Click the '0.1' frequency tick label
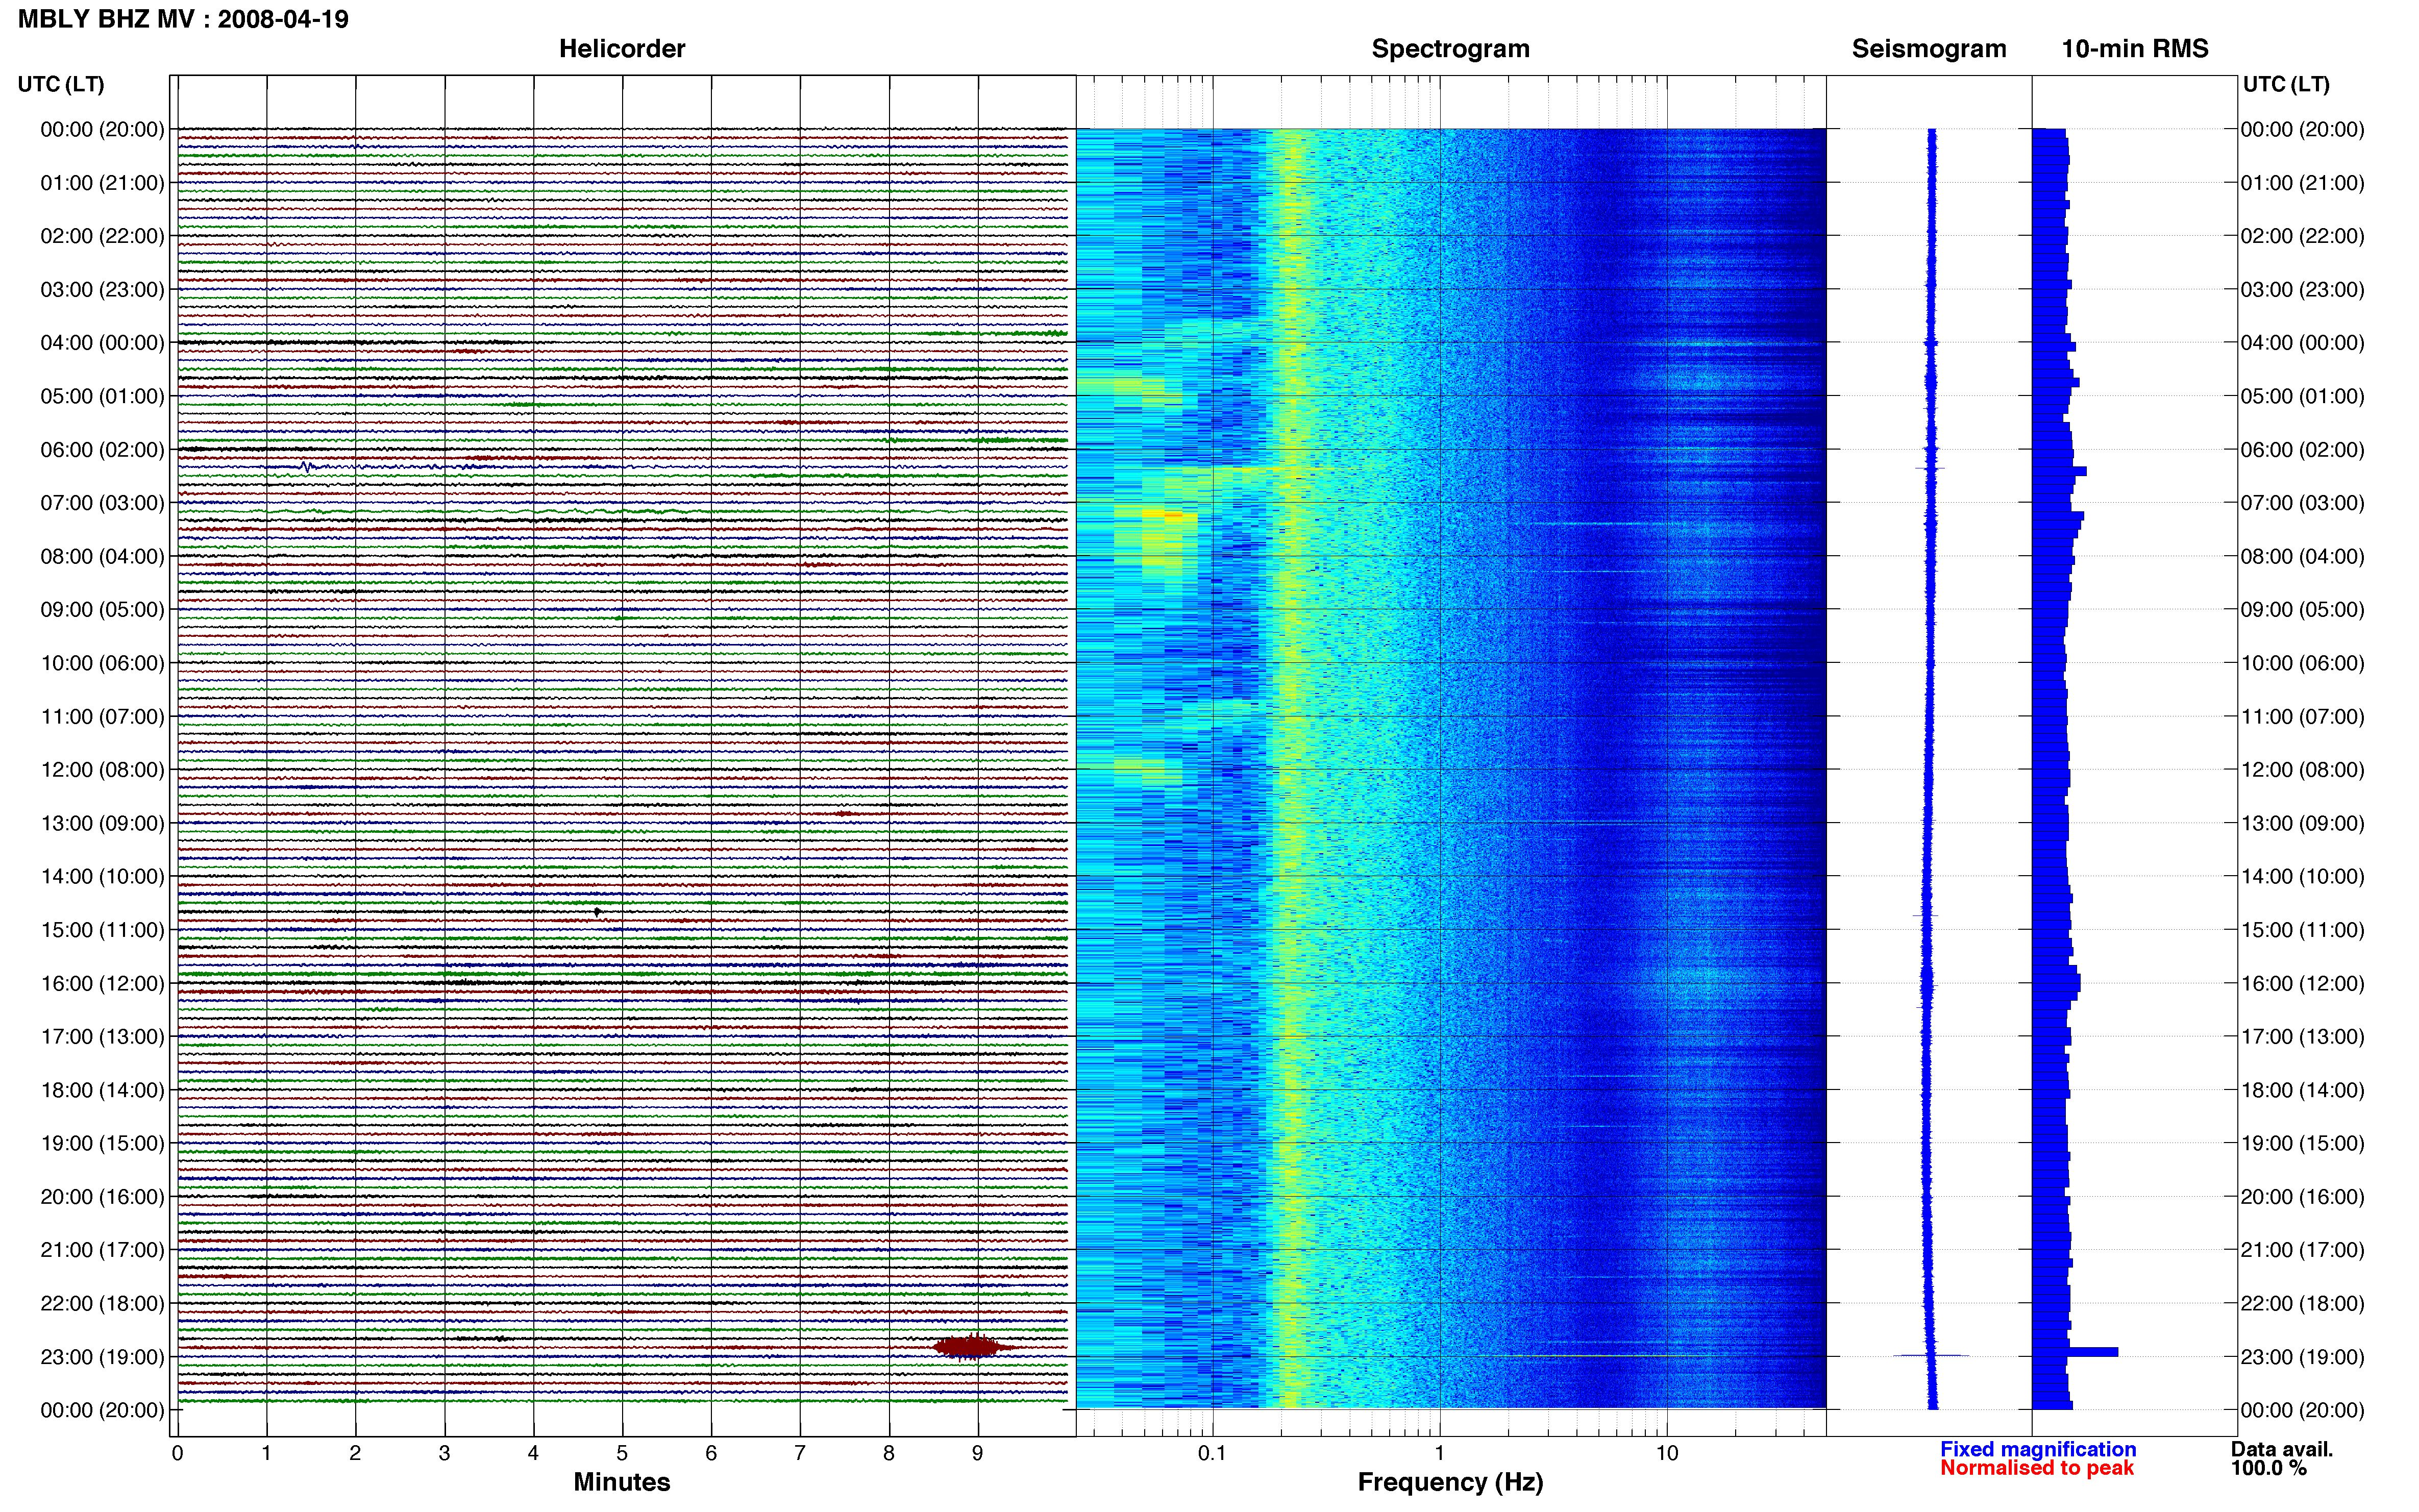This screenshot has width=2419, height=1512. click(1212, 1453)
